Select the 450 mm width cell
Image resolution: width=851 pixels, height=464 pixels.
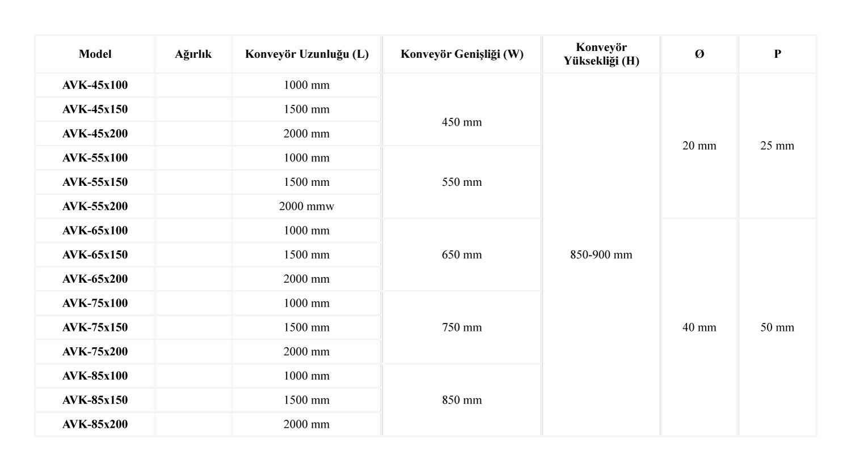pyautogui.click(x=462, y=122)
